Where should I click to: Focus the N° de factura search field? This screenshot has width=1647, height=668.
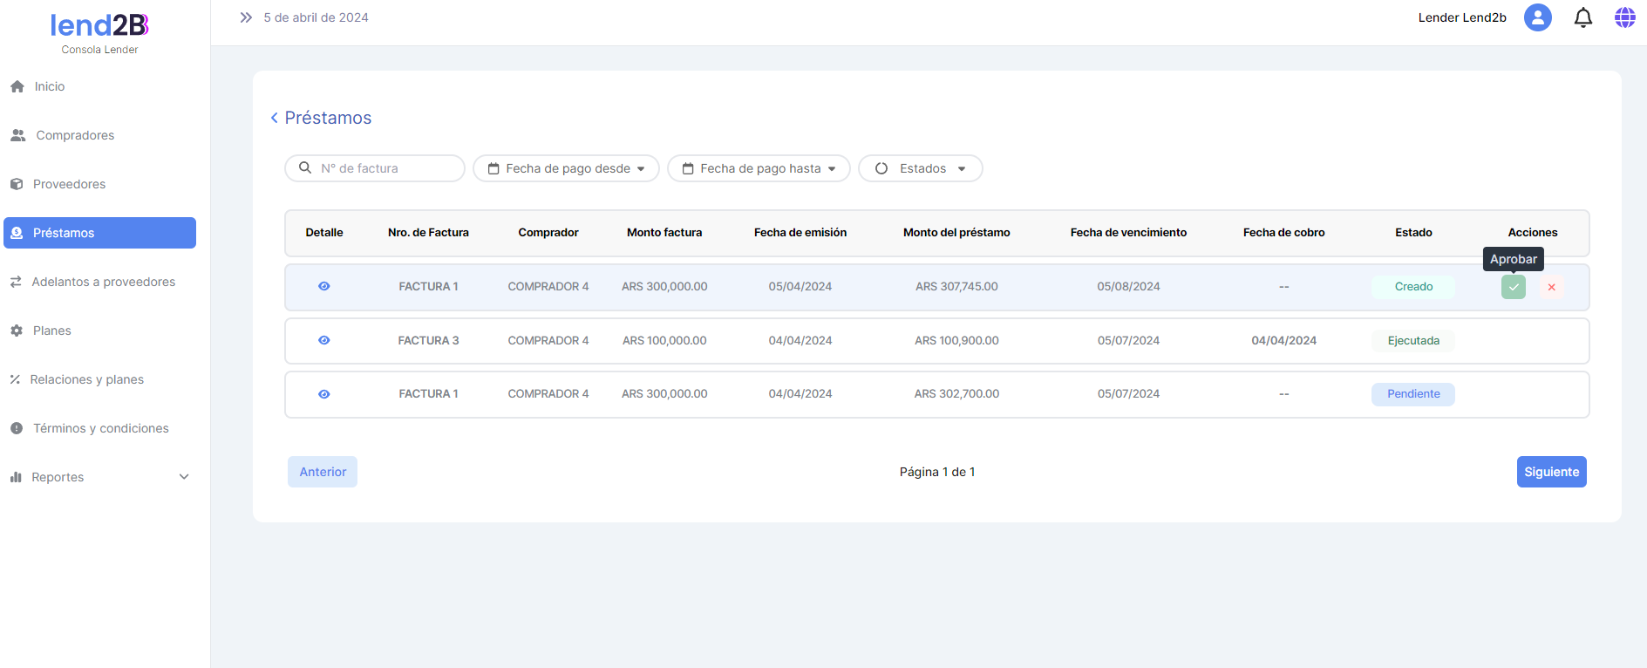click(x=384, y=168)
